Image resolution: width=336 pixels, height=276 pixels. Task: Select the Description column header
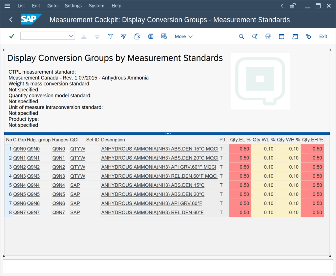(160, 140)
